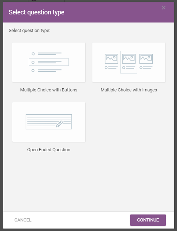177x231 pixels.
Task: Choose the Multiple Choice with Images card
Action: (129, 62)
